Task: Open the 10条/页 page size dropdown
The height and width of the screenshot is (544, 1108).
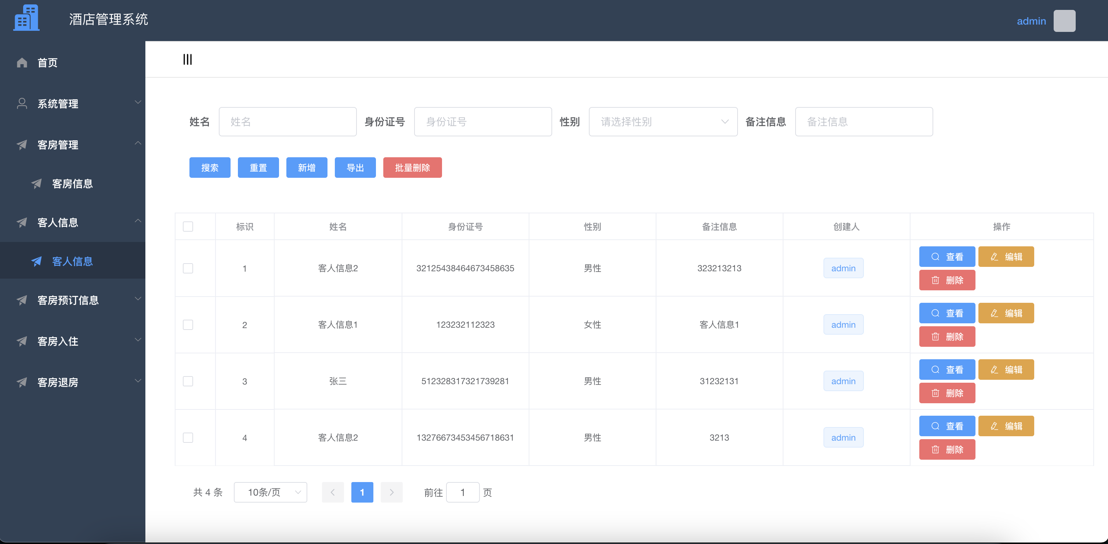Action: (x=270, y=492)
